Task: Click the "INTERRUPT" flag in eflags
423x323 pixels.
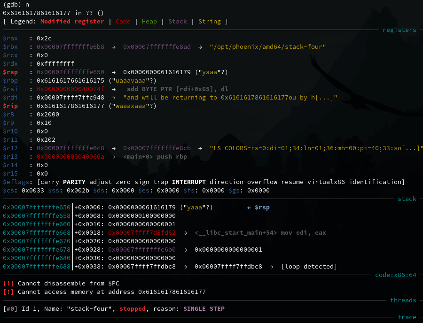Action: click(190, 182)
